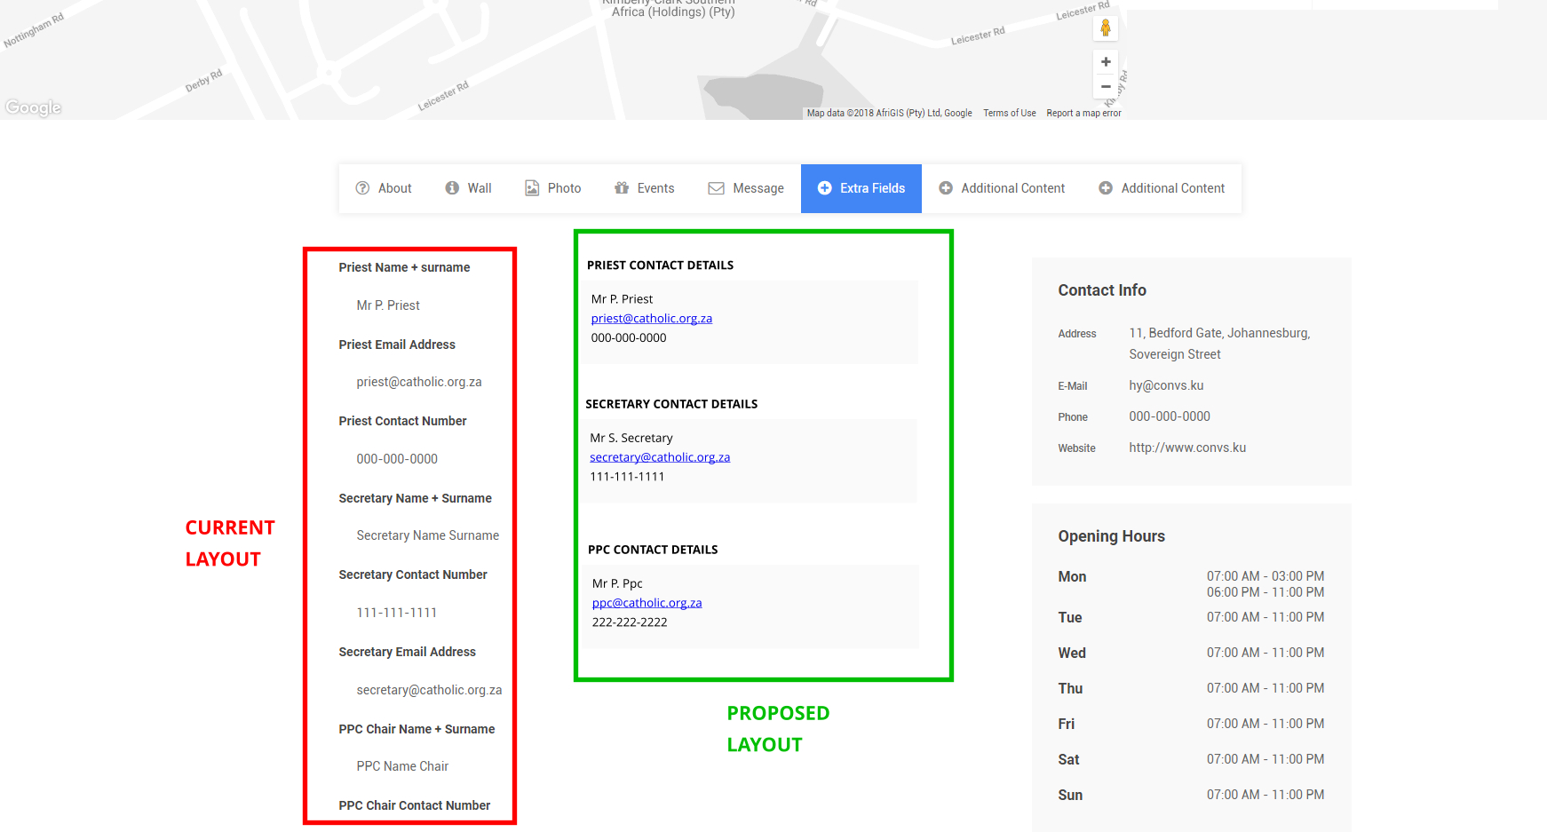The height and width of the screenshot is (832, 1547).
Task: Open the Terms of Use link
Action: click(1009, 113)
